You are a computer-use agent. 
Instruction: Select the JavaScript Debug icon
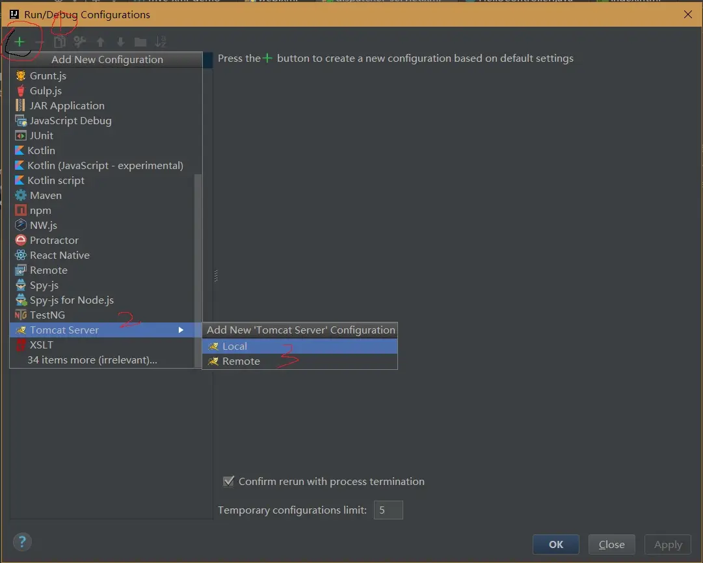click(x=21, y=120)
